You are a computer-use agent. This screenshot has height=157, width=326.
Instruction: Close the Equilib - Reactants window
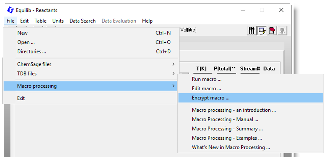click(x=281, y=10)
